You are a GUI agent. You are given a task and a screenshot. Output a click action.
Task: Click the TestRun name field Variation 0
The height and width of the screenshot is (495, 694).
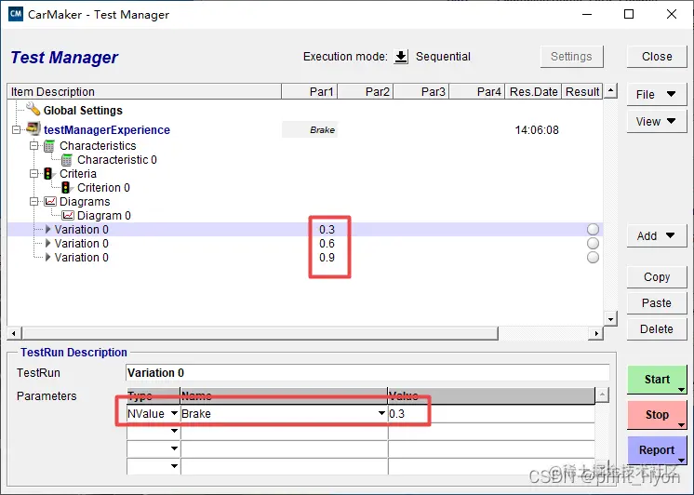[367, 373]
